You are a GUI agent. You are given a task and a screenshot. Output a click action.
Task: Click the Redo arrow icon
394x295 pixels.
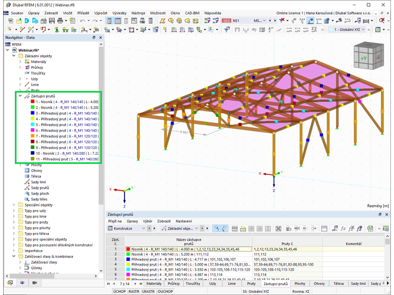point(95,21)
